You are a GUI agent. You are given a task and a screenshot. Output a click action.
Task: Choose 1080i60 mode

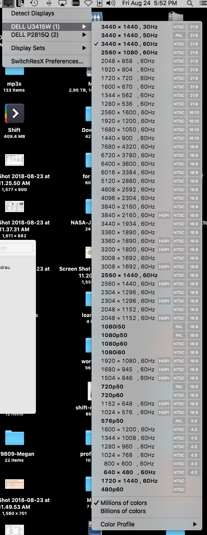(147, 352)
